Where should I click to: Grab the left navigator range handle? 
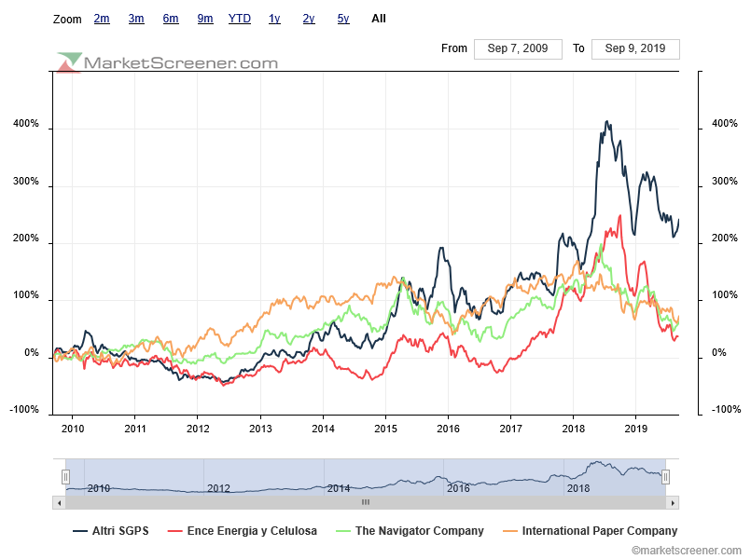coord(65,477)
